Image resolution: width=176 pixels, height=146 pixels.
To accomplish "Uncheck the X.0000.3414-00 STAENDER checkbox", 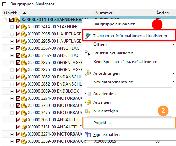I will coord(18,27).
